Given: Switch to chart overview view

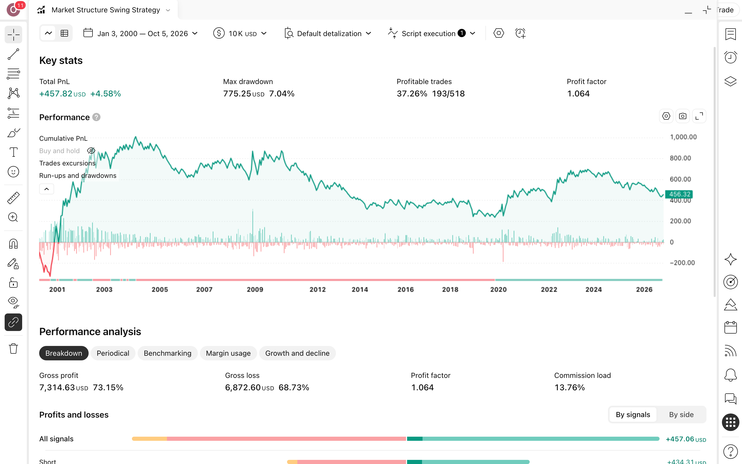Looking at the screenshot, I should click(x=48, y=33).
